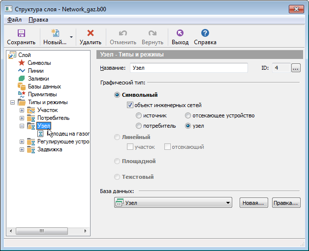Click the Новая... button
The image size is (309, 251).
click(x=253, y=202)
